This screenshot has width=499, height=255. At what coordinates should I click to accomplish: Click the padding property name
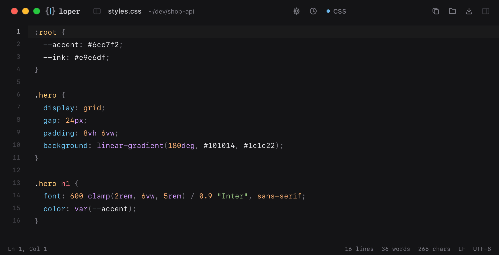pos(59,133)
